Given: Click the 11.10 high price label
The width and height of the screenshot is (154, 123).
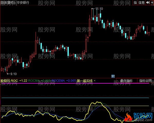Looking at the screenshot, I should click(x=99, y=9).
